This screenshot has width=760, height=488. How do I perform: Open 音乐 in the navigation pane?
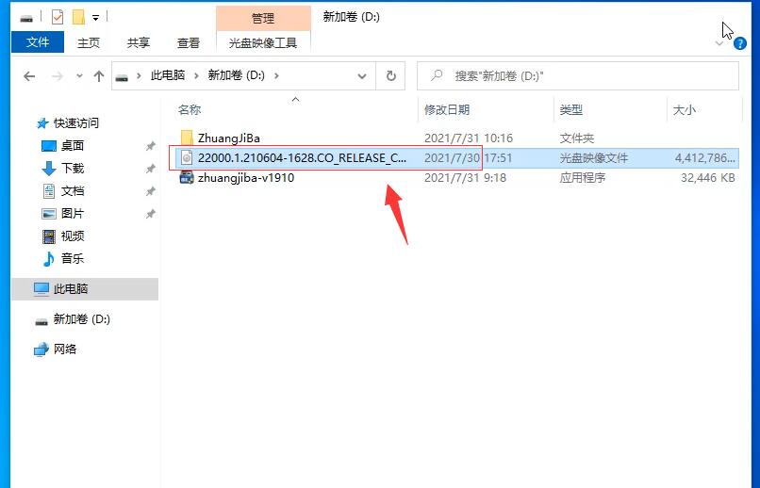[x=73, y=258]
